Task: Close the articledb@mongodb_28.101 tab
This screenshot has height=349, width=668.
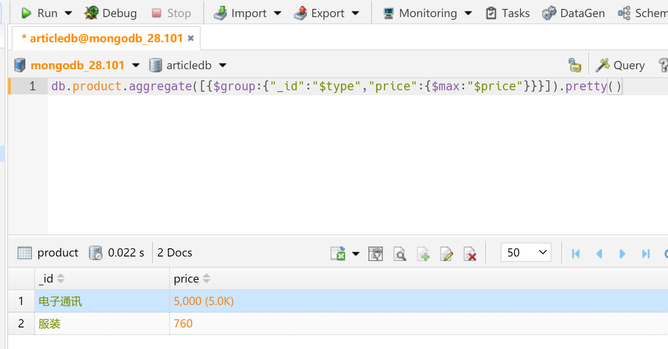Action: 191,39
